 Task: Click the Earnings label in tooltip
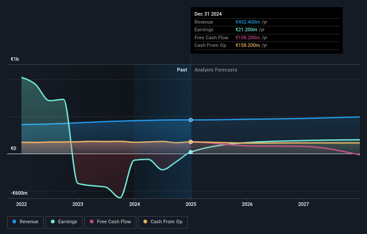pos(204,29)
